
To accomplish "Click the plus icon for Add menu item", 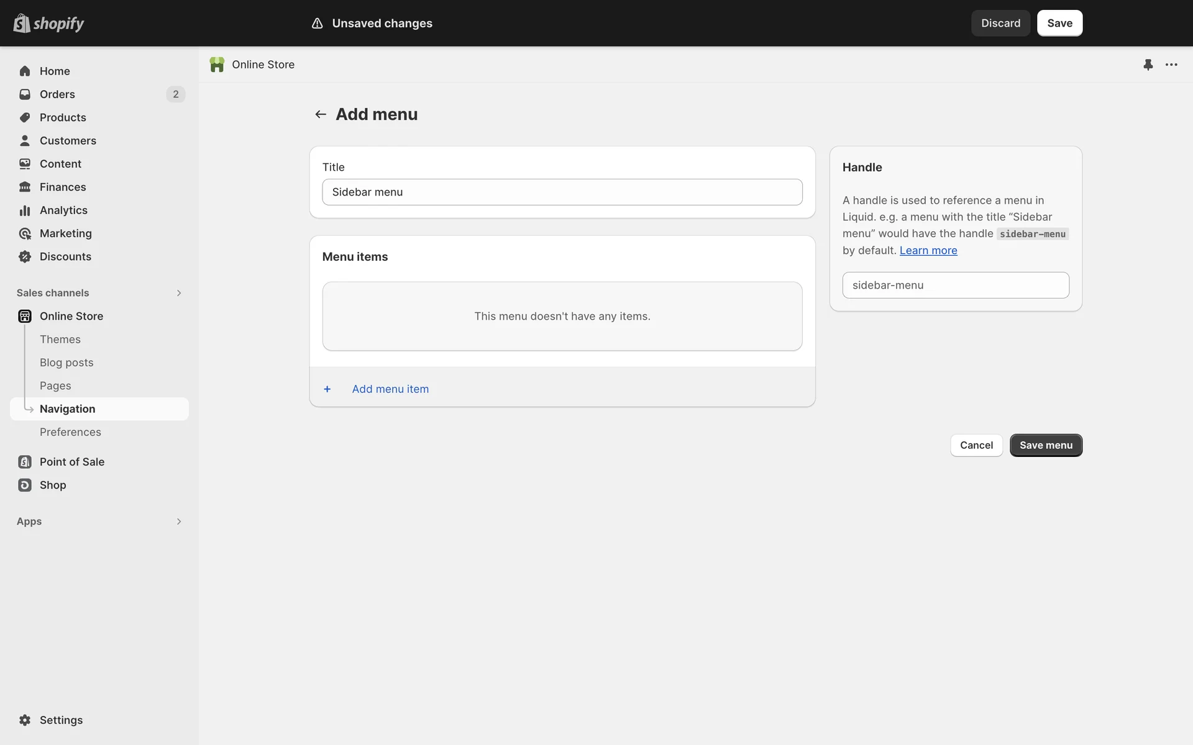I will (327, 389).
